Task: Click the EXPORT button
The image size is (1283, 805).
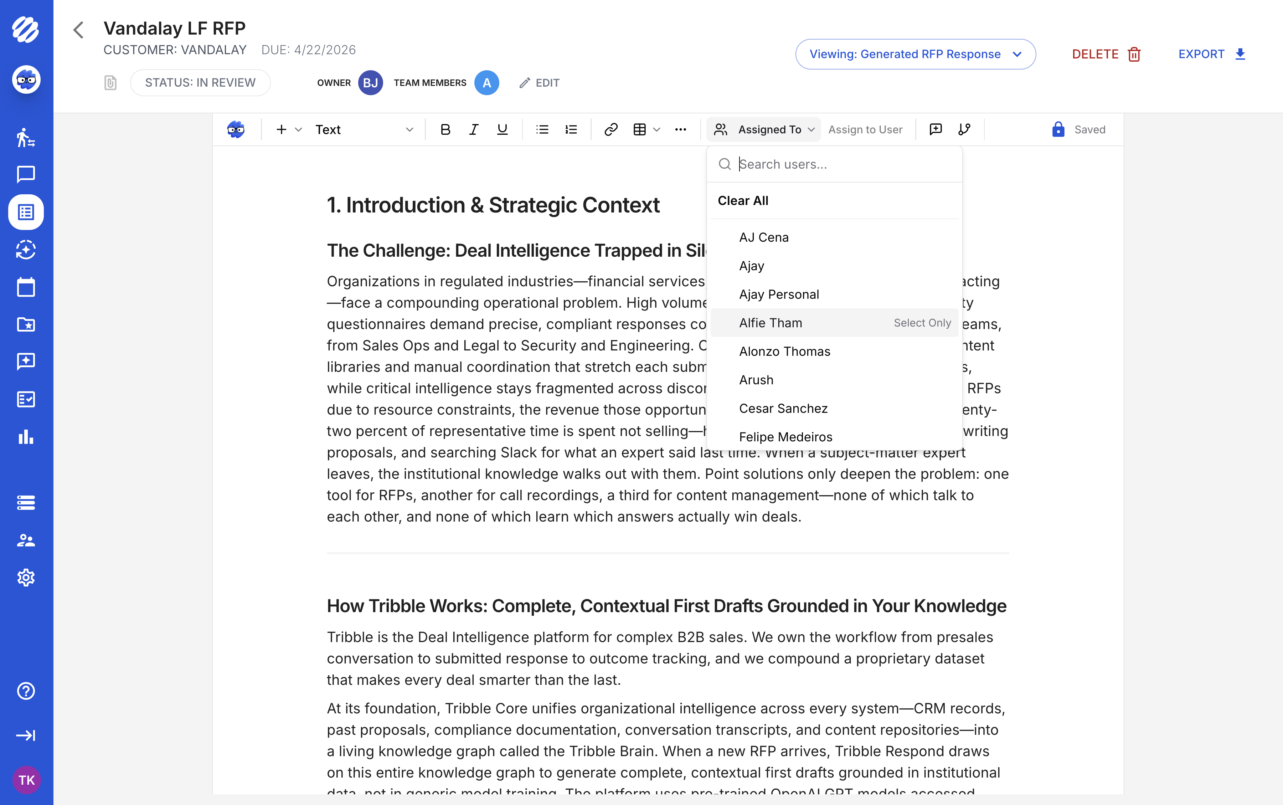Action: pos(1212,54)
